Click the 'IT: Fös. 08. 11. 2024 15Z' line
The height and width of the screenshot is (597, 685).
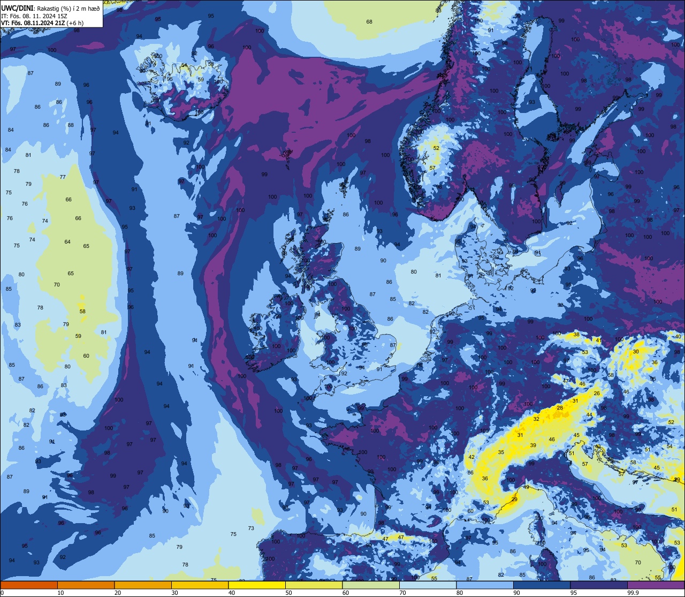(x=33, y=16)
